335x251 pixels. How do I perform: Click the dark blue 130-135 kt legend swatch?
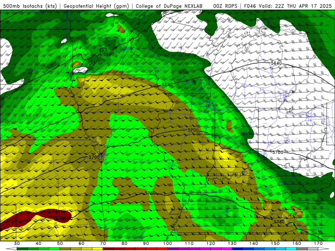point(237,249)
